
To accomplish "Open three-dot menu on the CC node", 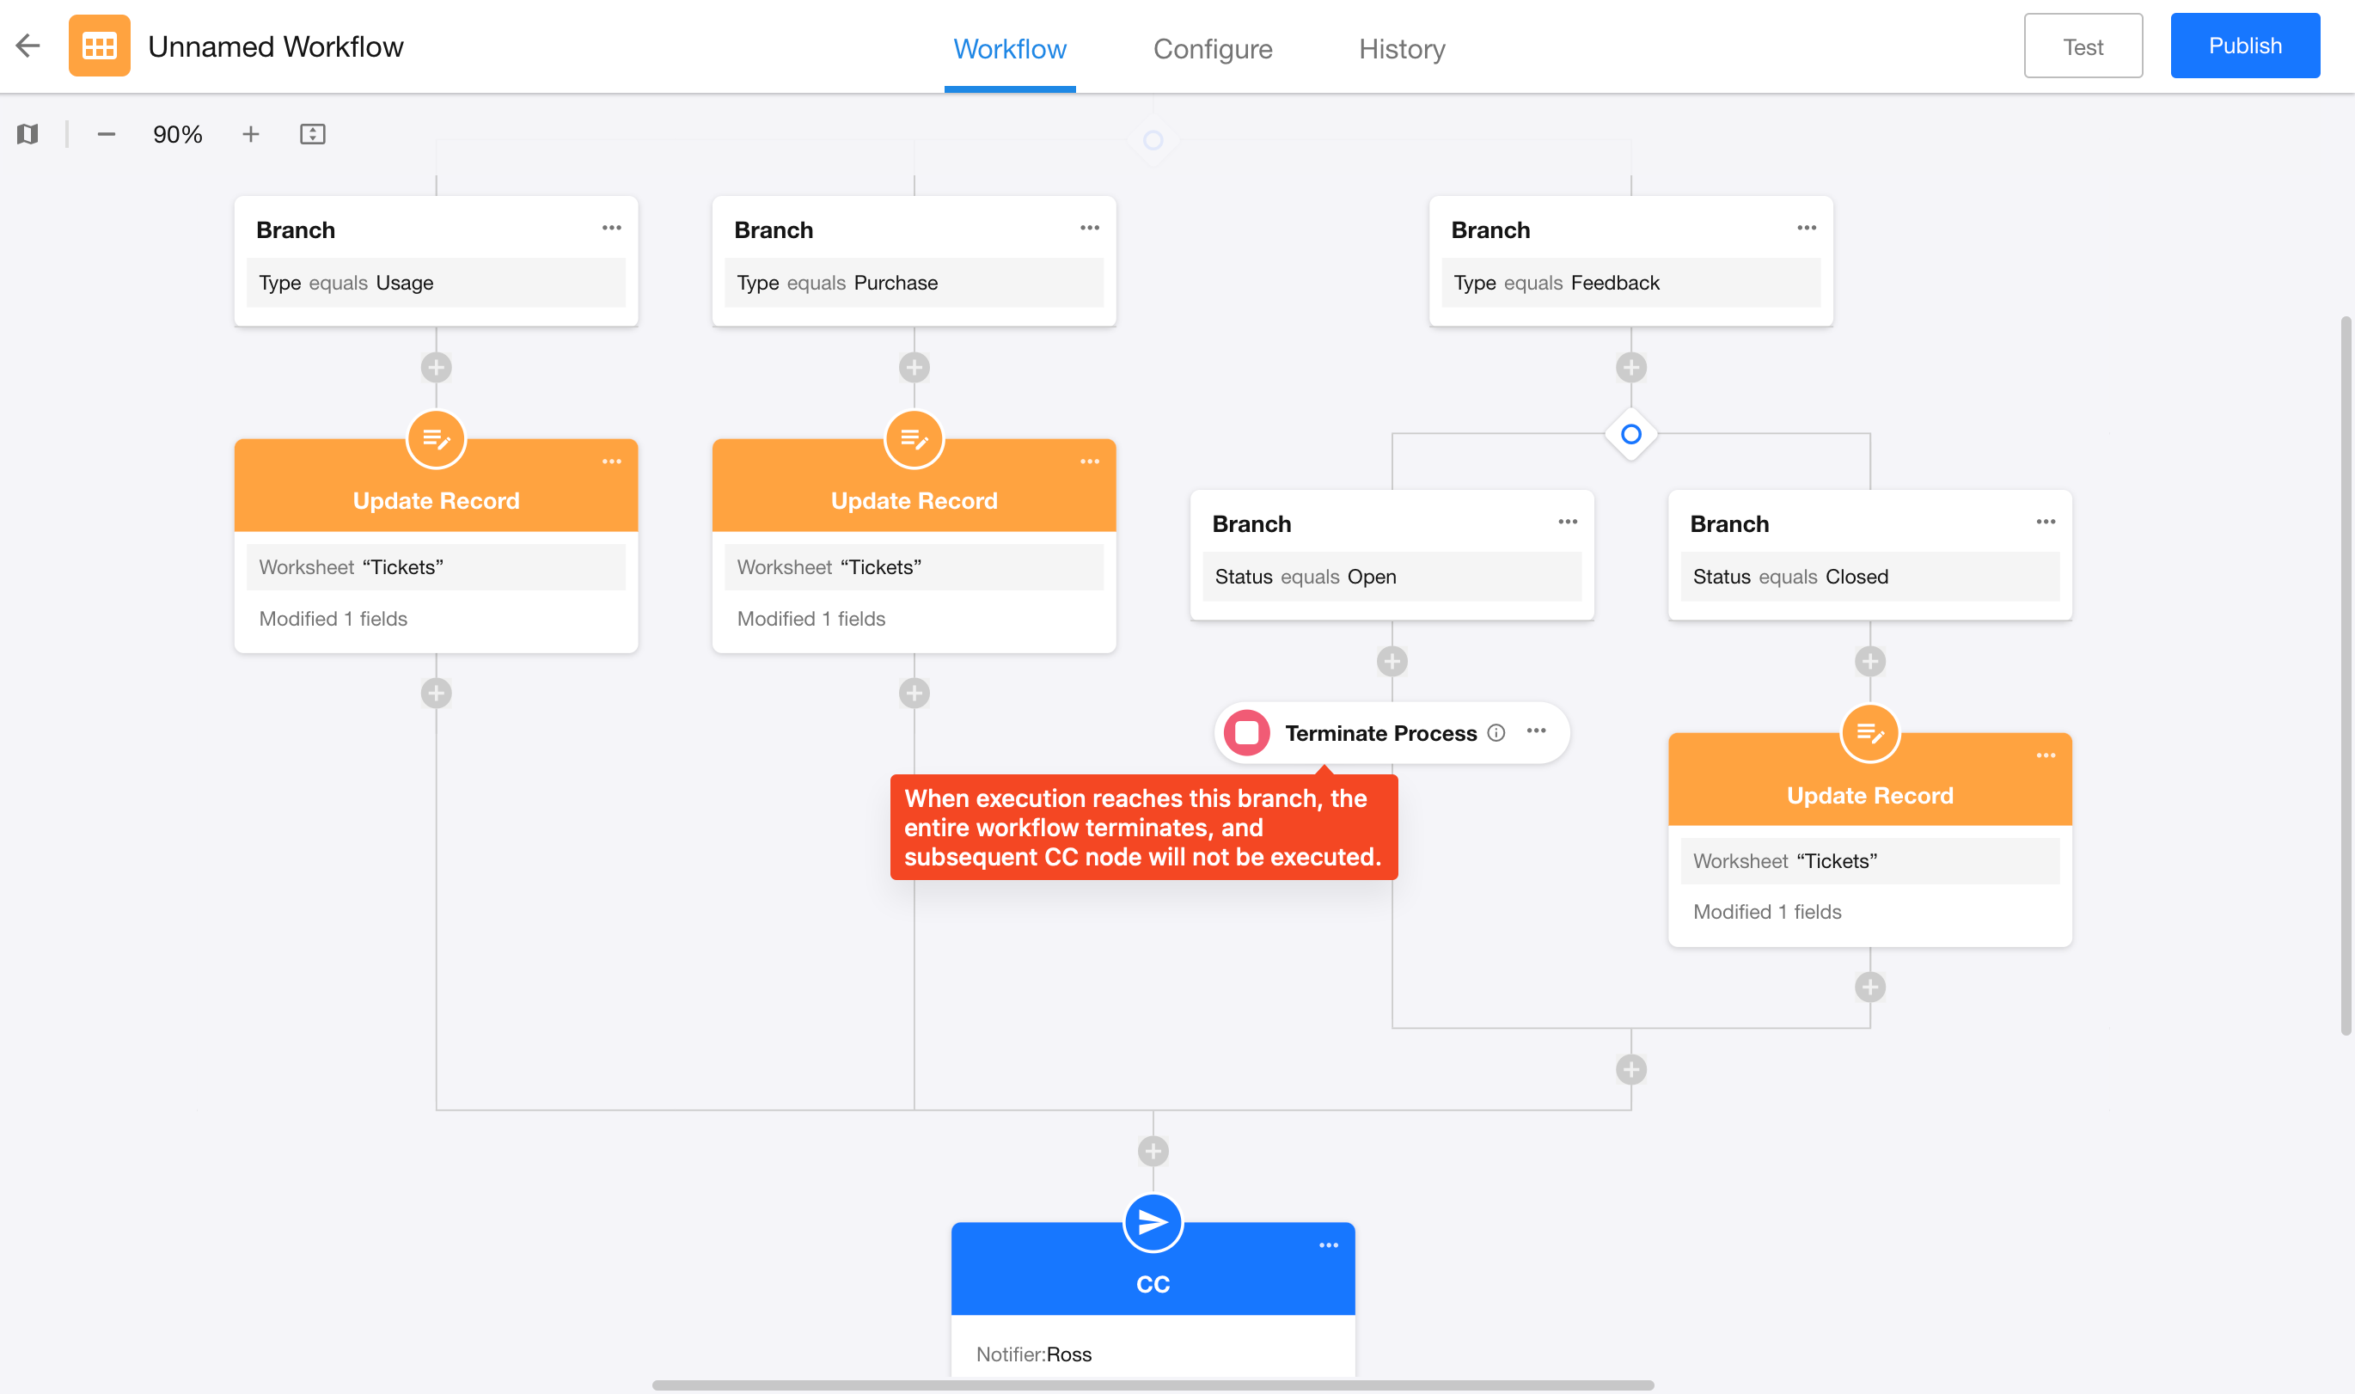I will click(1328, 1245).
